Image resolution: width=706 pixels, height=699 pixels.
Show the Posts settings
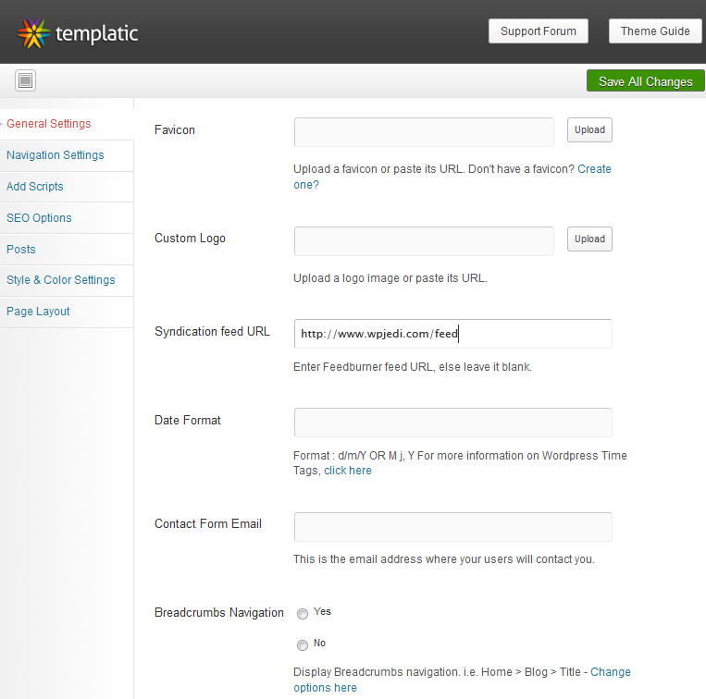(20, 250)
